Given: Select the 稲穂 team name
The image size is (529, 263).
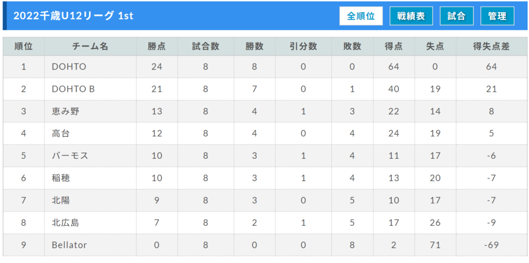Looking at the screenshot, I should 61,178.
